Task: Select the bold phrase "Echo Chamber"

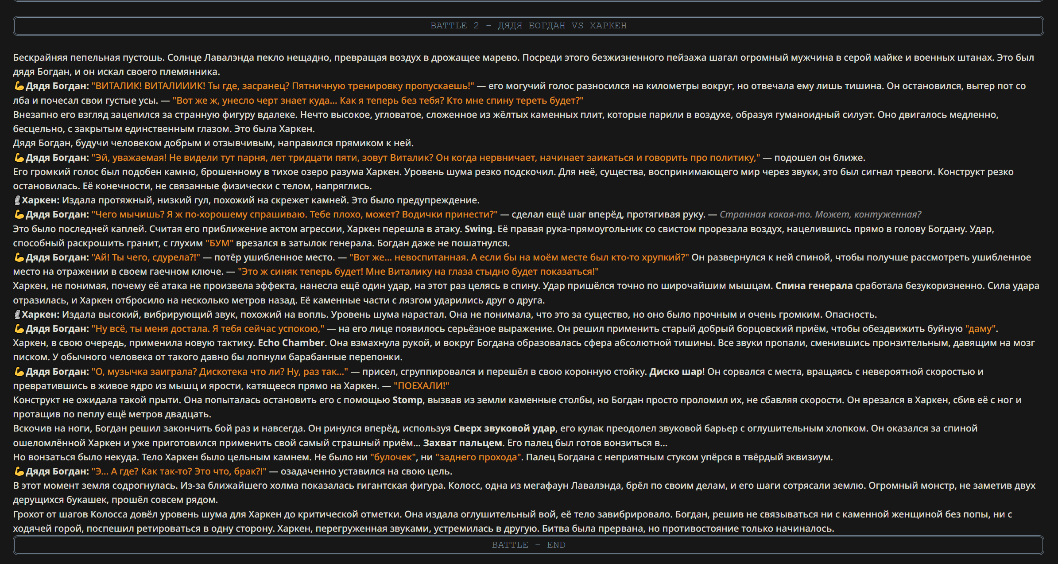Action: tap(291, 343)
